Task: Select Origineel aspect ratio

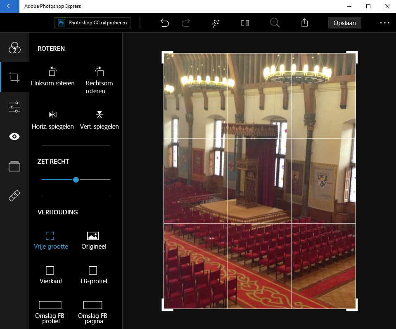Action: tap(93, 240)
